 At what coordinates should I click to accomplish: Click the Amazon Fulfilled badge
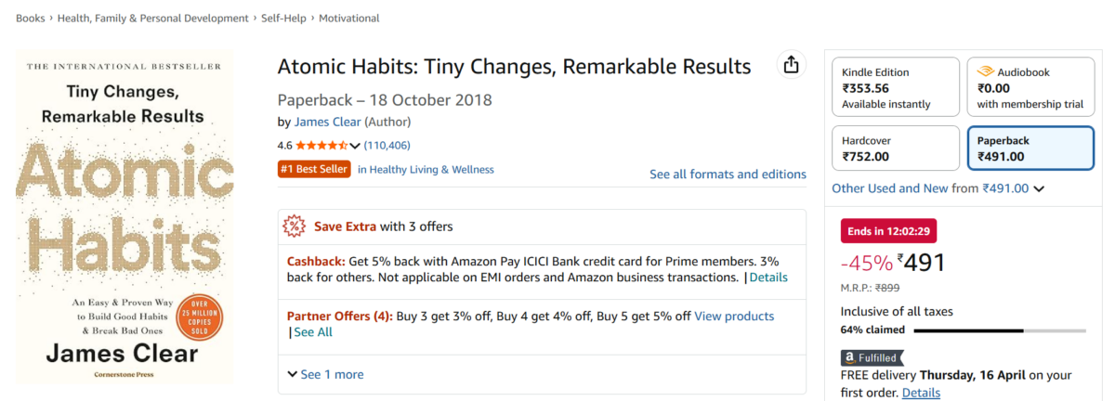point(872,357)
